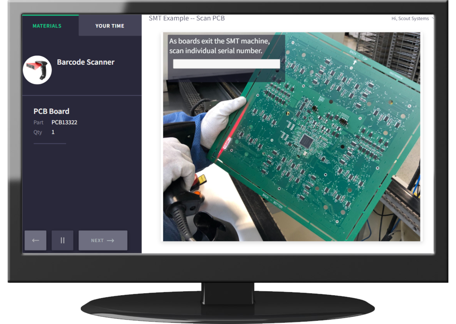The width and height of the screenshot is (456, 324).
Task: Click the instruction text about SMT machine
Action: tap(220, 46)
